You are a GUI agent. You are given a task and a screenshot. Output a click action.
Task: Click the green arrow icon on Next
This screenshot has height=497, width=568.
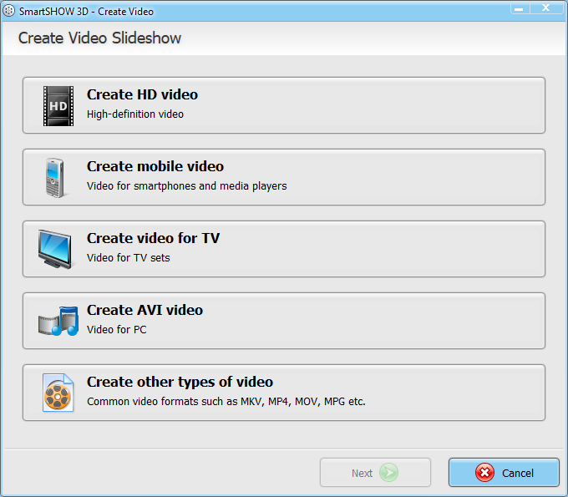tap(388, 473)
